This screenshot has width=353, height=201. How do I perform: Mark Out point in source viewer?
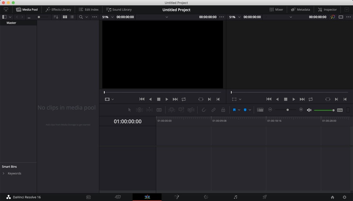pos(218,99)
